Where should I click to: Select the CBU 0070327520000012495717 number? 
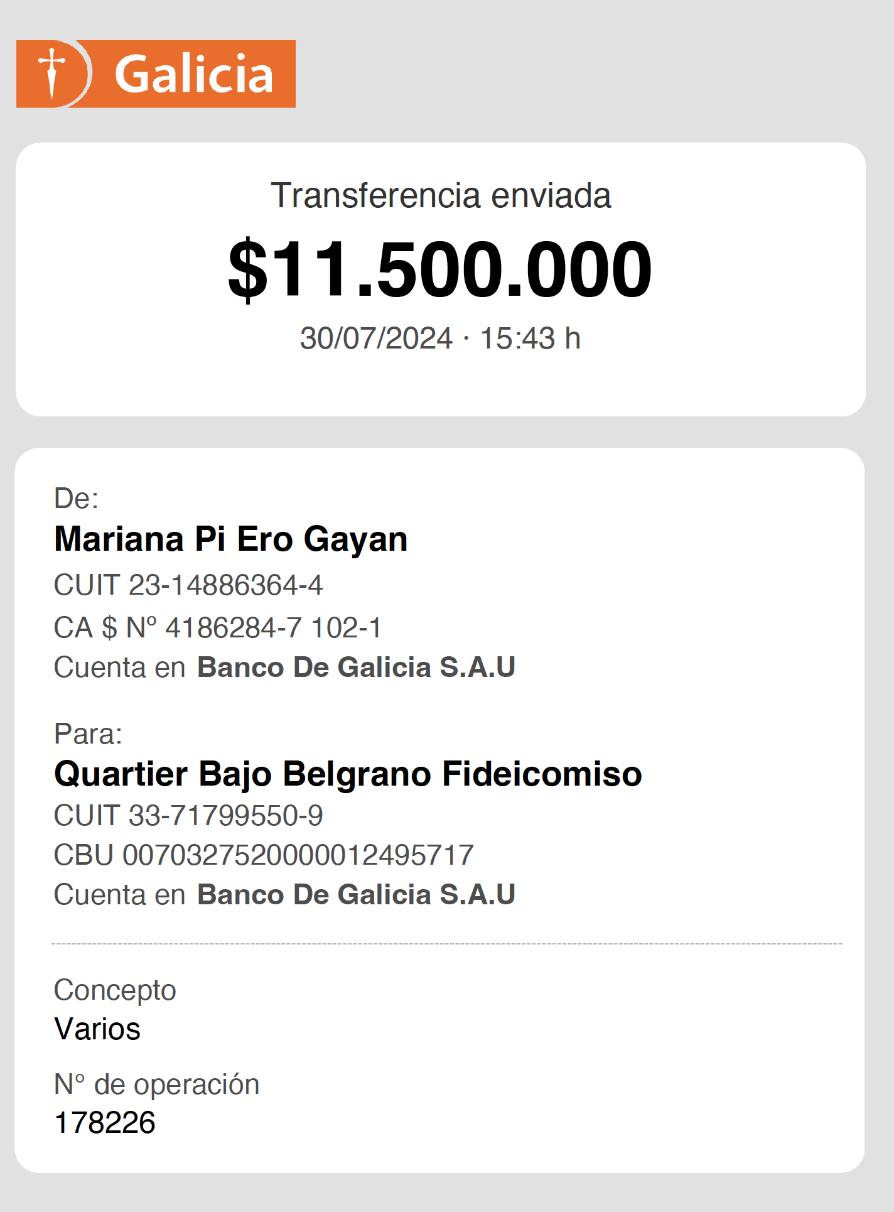(x=264, y=855)
